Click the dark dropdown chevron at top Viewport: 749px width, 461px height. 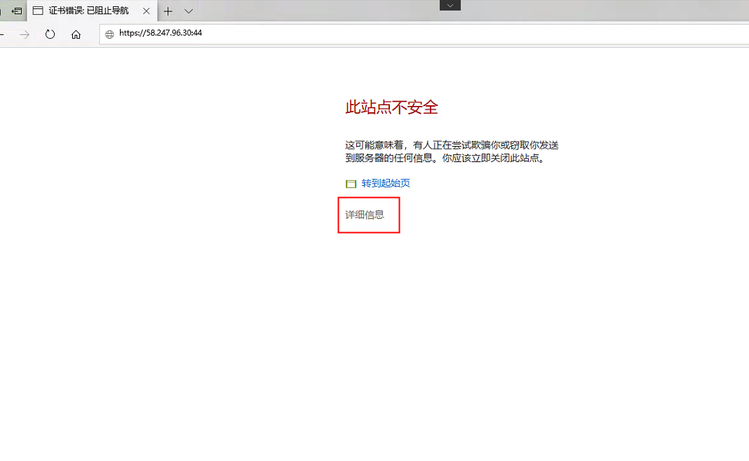pos(450,5)
